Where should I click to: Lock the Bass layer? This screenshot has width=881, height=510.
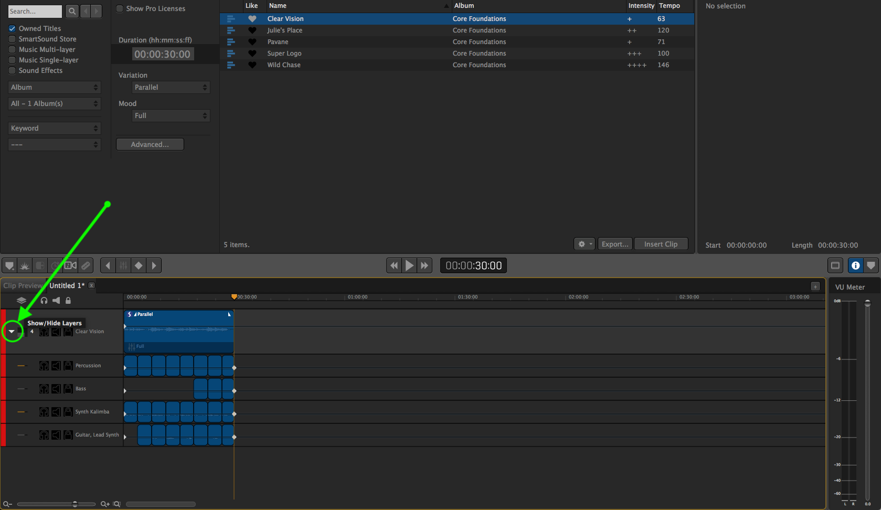[68, 389]
